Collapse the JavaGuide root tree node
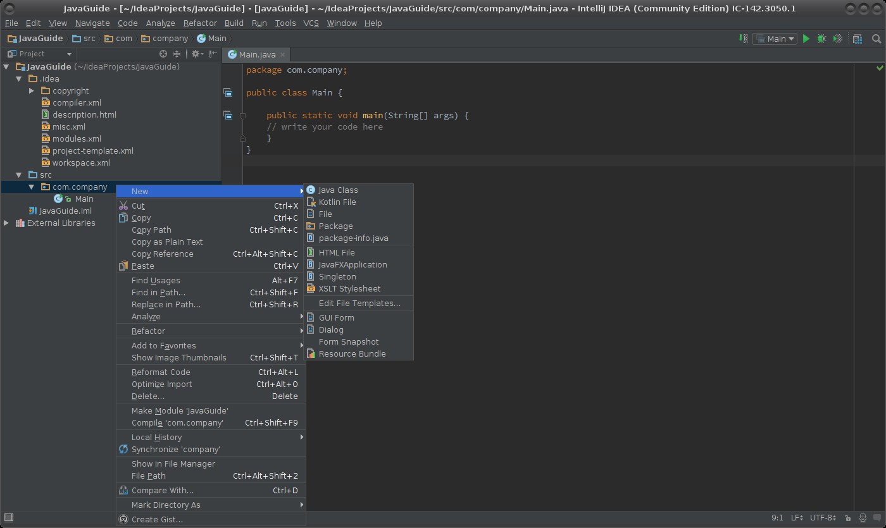 click(6, 66)
